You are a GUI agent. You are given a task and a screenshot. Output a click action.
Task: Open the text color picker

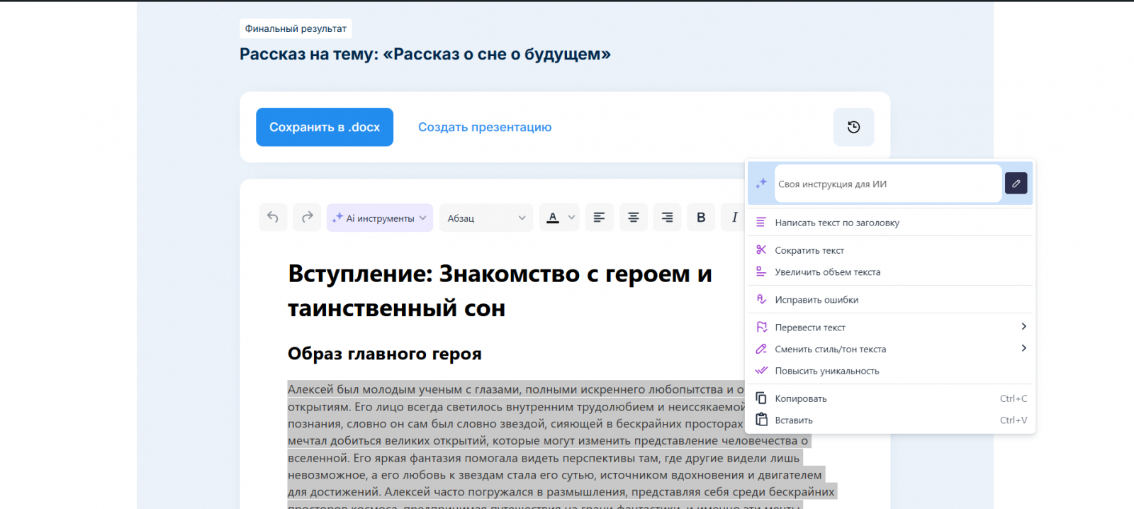coord(559,218)
